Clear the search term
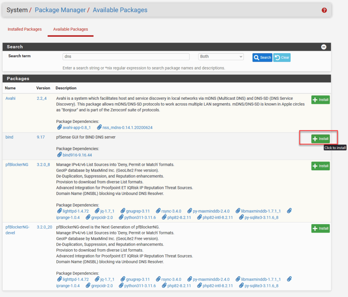The image size is (348, 297). tap(282, 58)
